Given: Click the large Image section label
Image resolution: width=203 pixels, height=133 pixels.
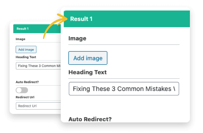Looking at the screenshot, I should 77,38.
